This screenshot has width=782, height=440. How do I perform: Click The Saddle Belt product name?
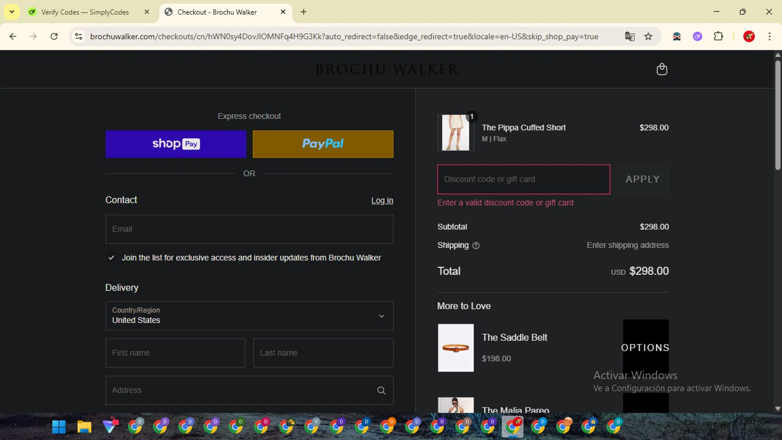pyautogui.click(x=515, y=338)
